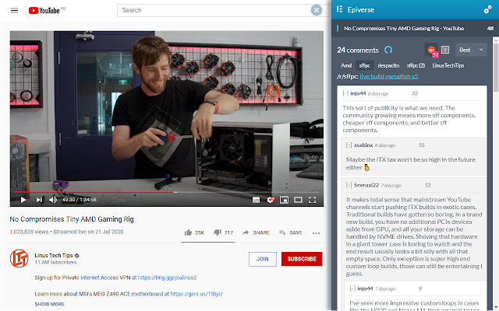Open the Best sort dropdown
This screenshot has width=499, height=311.
[471, 50]
